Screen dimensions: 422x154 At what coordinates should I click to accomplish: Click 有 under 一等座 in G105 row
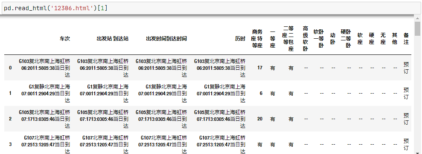[x=273, y=119]
